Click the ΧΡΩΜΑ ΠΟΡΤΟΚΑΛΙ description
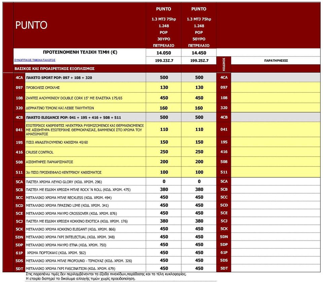The width and height of the screenshot is (323, 282). [x=57, y=253]
